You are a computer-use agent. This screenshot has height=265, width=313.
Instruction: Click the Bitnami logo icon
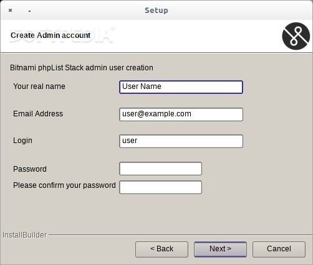click(x=296, y=36)
